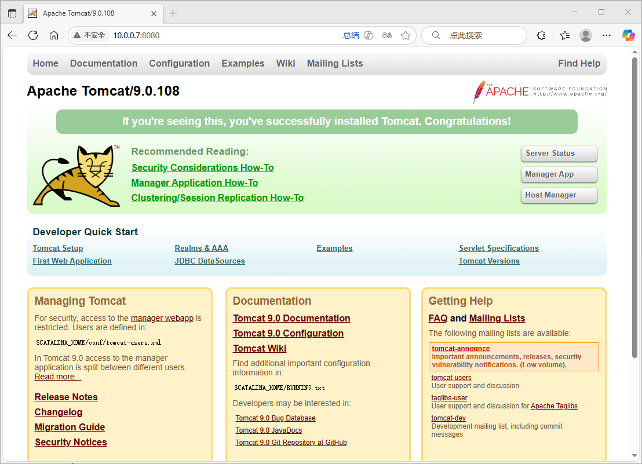Close the Apache Tomcat tab

[x=154, y=13]
